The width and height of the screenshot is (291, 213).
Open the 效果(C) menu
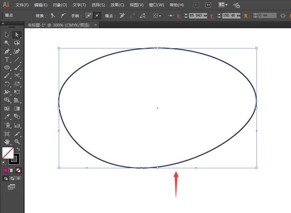(x=117, y=5)
